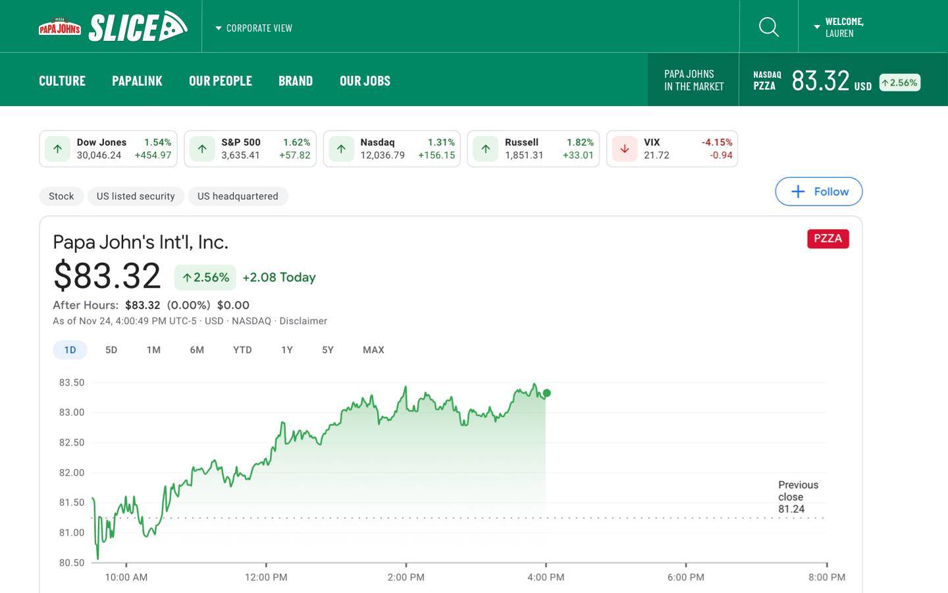The height and width of the screenshot is (593, 948).
Task: Click the green 2.56% badge beside price
Action: click(205, 277)
